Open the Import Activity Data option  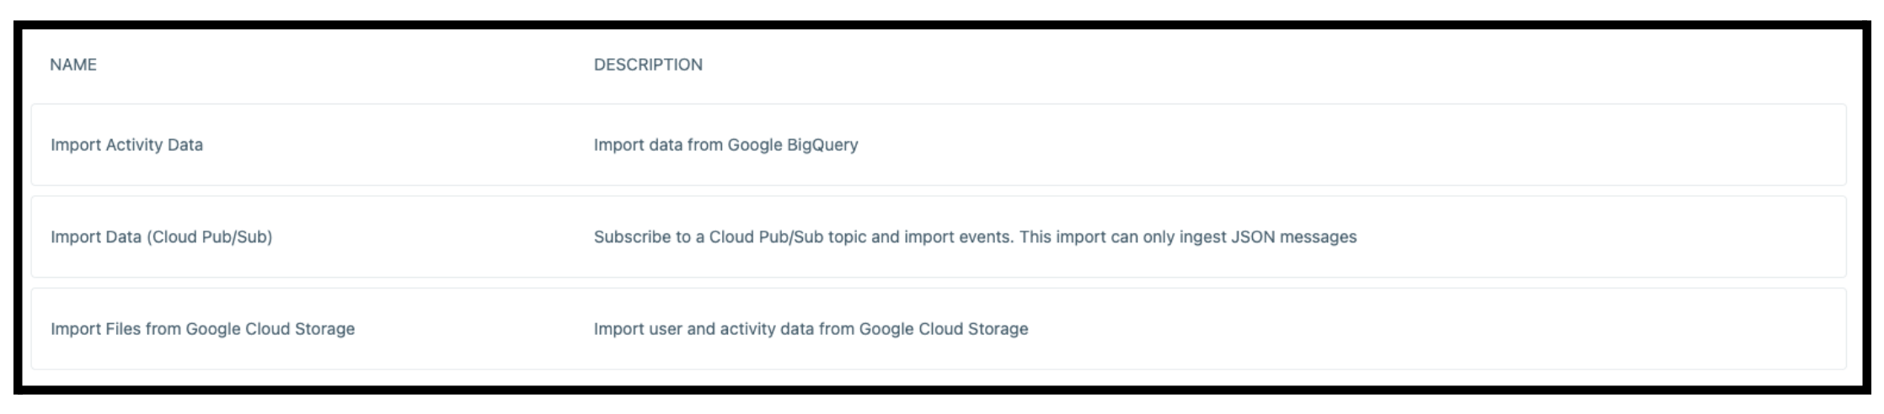click(126, 145)
